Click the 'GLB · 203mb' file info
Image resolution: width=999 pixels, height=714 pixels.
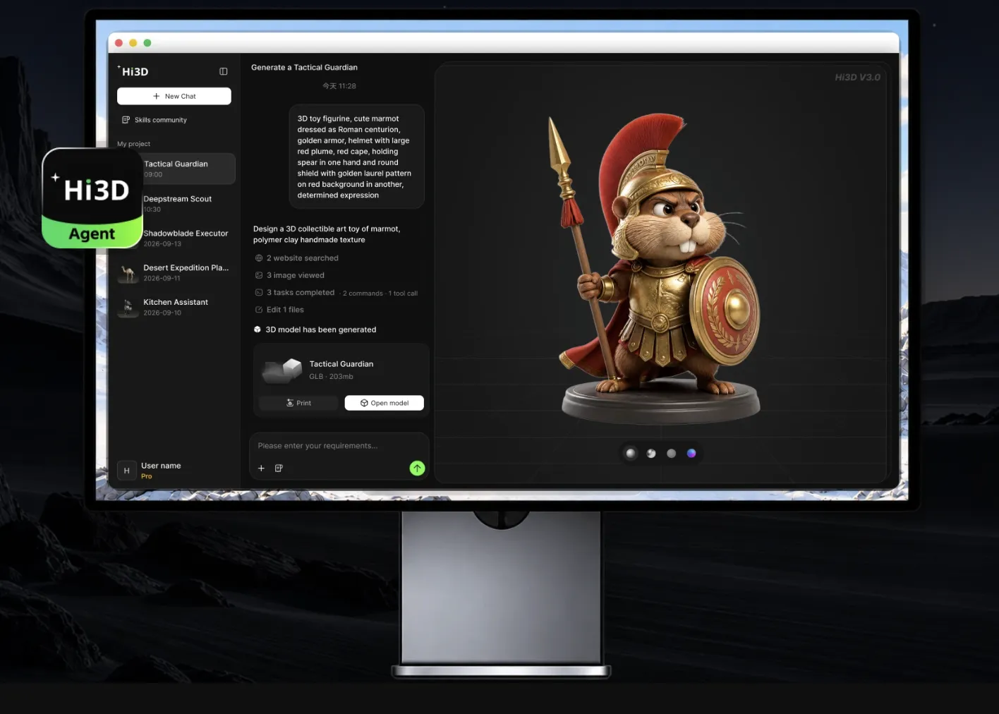tap(331, 377)
